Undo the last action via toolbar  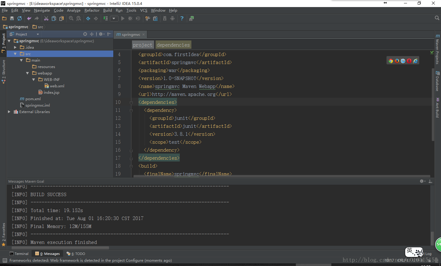pyautogui.click(x=29, y=18)
